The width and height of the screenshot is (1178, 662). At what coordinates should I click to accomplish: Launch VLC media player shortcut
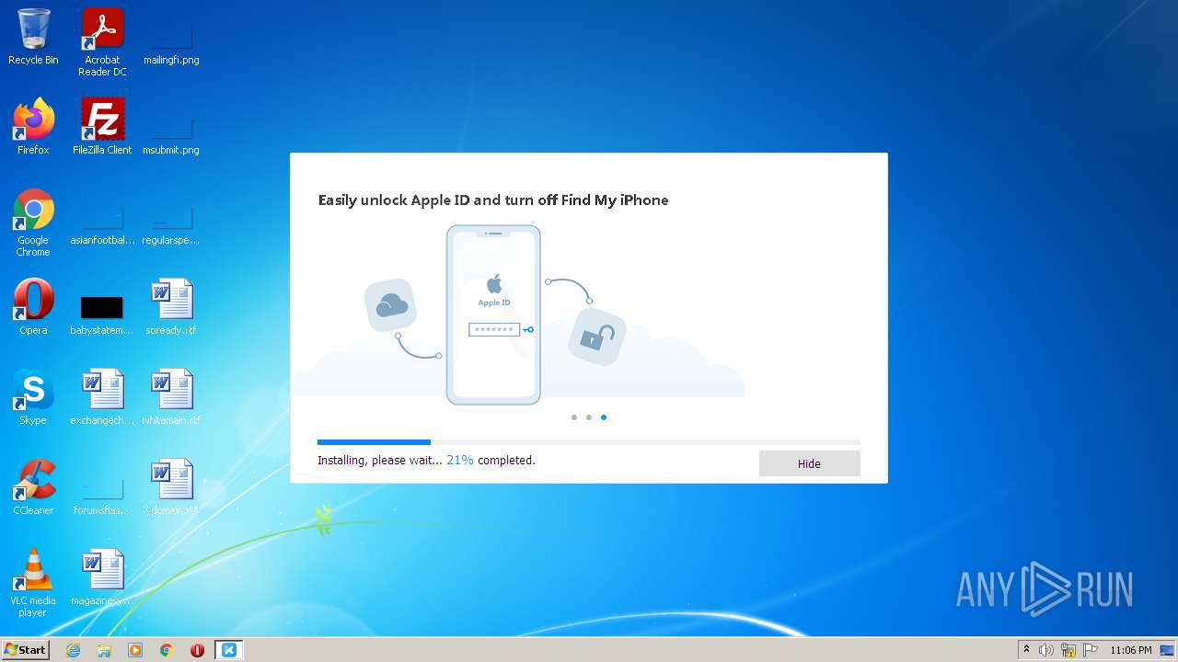pyautogui.click(x=33, y=583)
